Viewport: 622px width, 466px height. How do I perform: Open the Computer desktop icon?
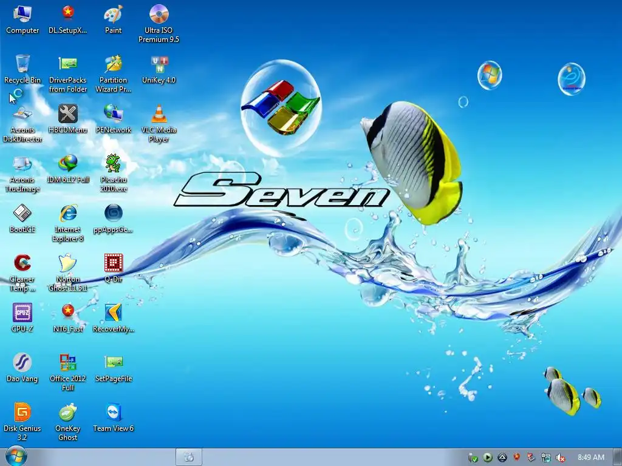tap(22, 20)
